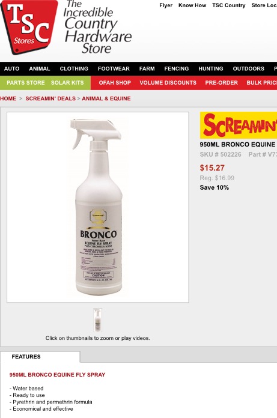View Volume Discounts page
The width and height of the screenshot is (277, 418).
pos(168,83)
